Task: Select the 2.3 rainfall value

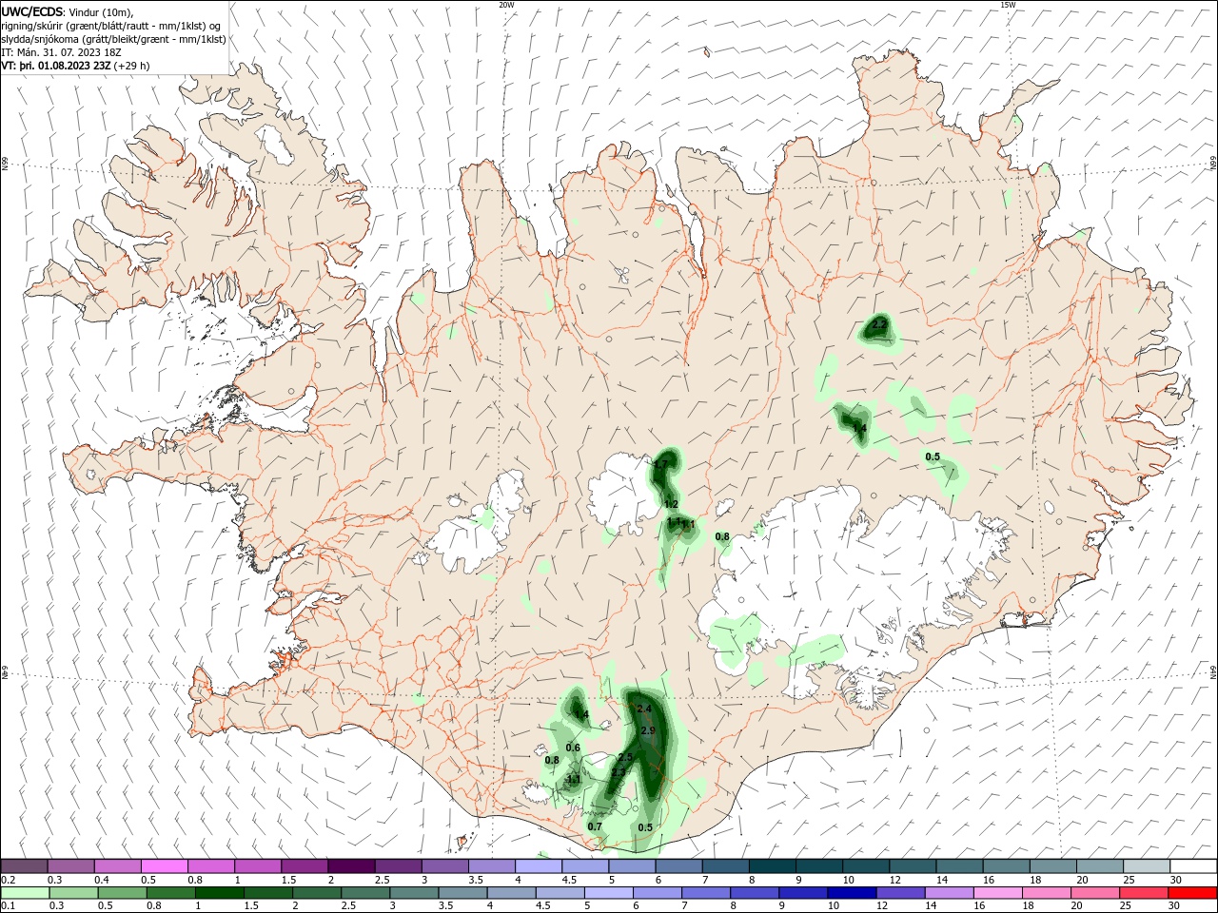Action: 618,772
